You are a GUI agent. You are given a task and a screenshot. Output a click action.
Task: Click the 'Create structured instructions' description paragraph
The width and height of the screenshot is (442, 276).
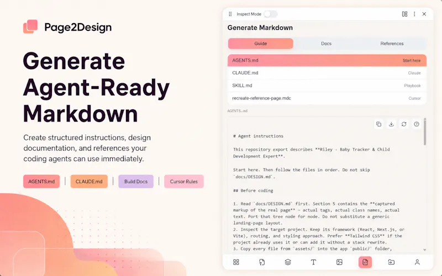(87, 148)
